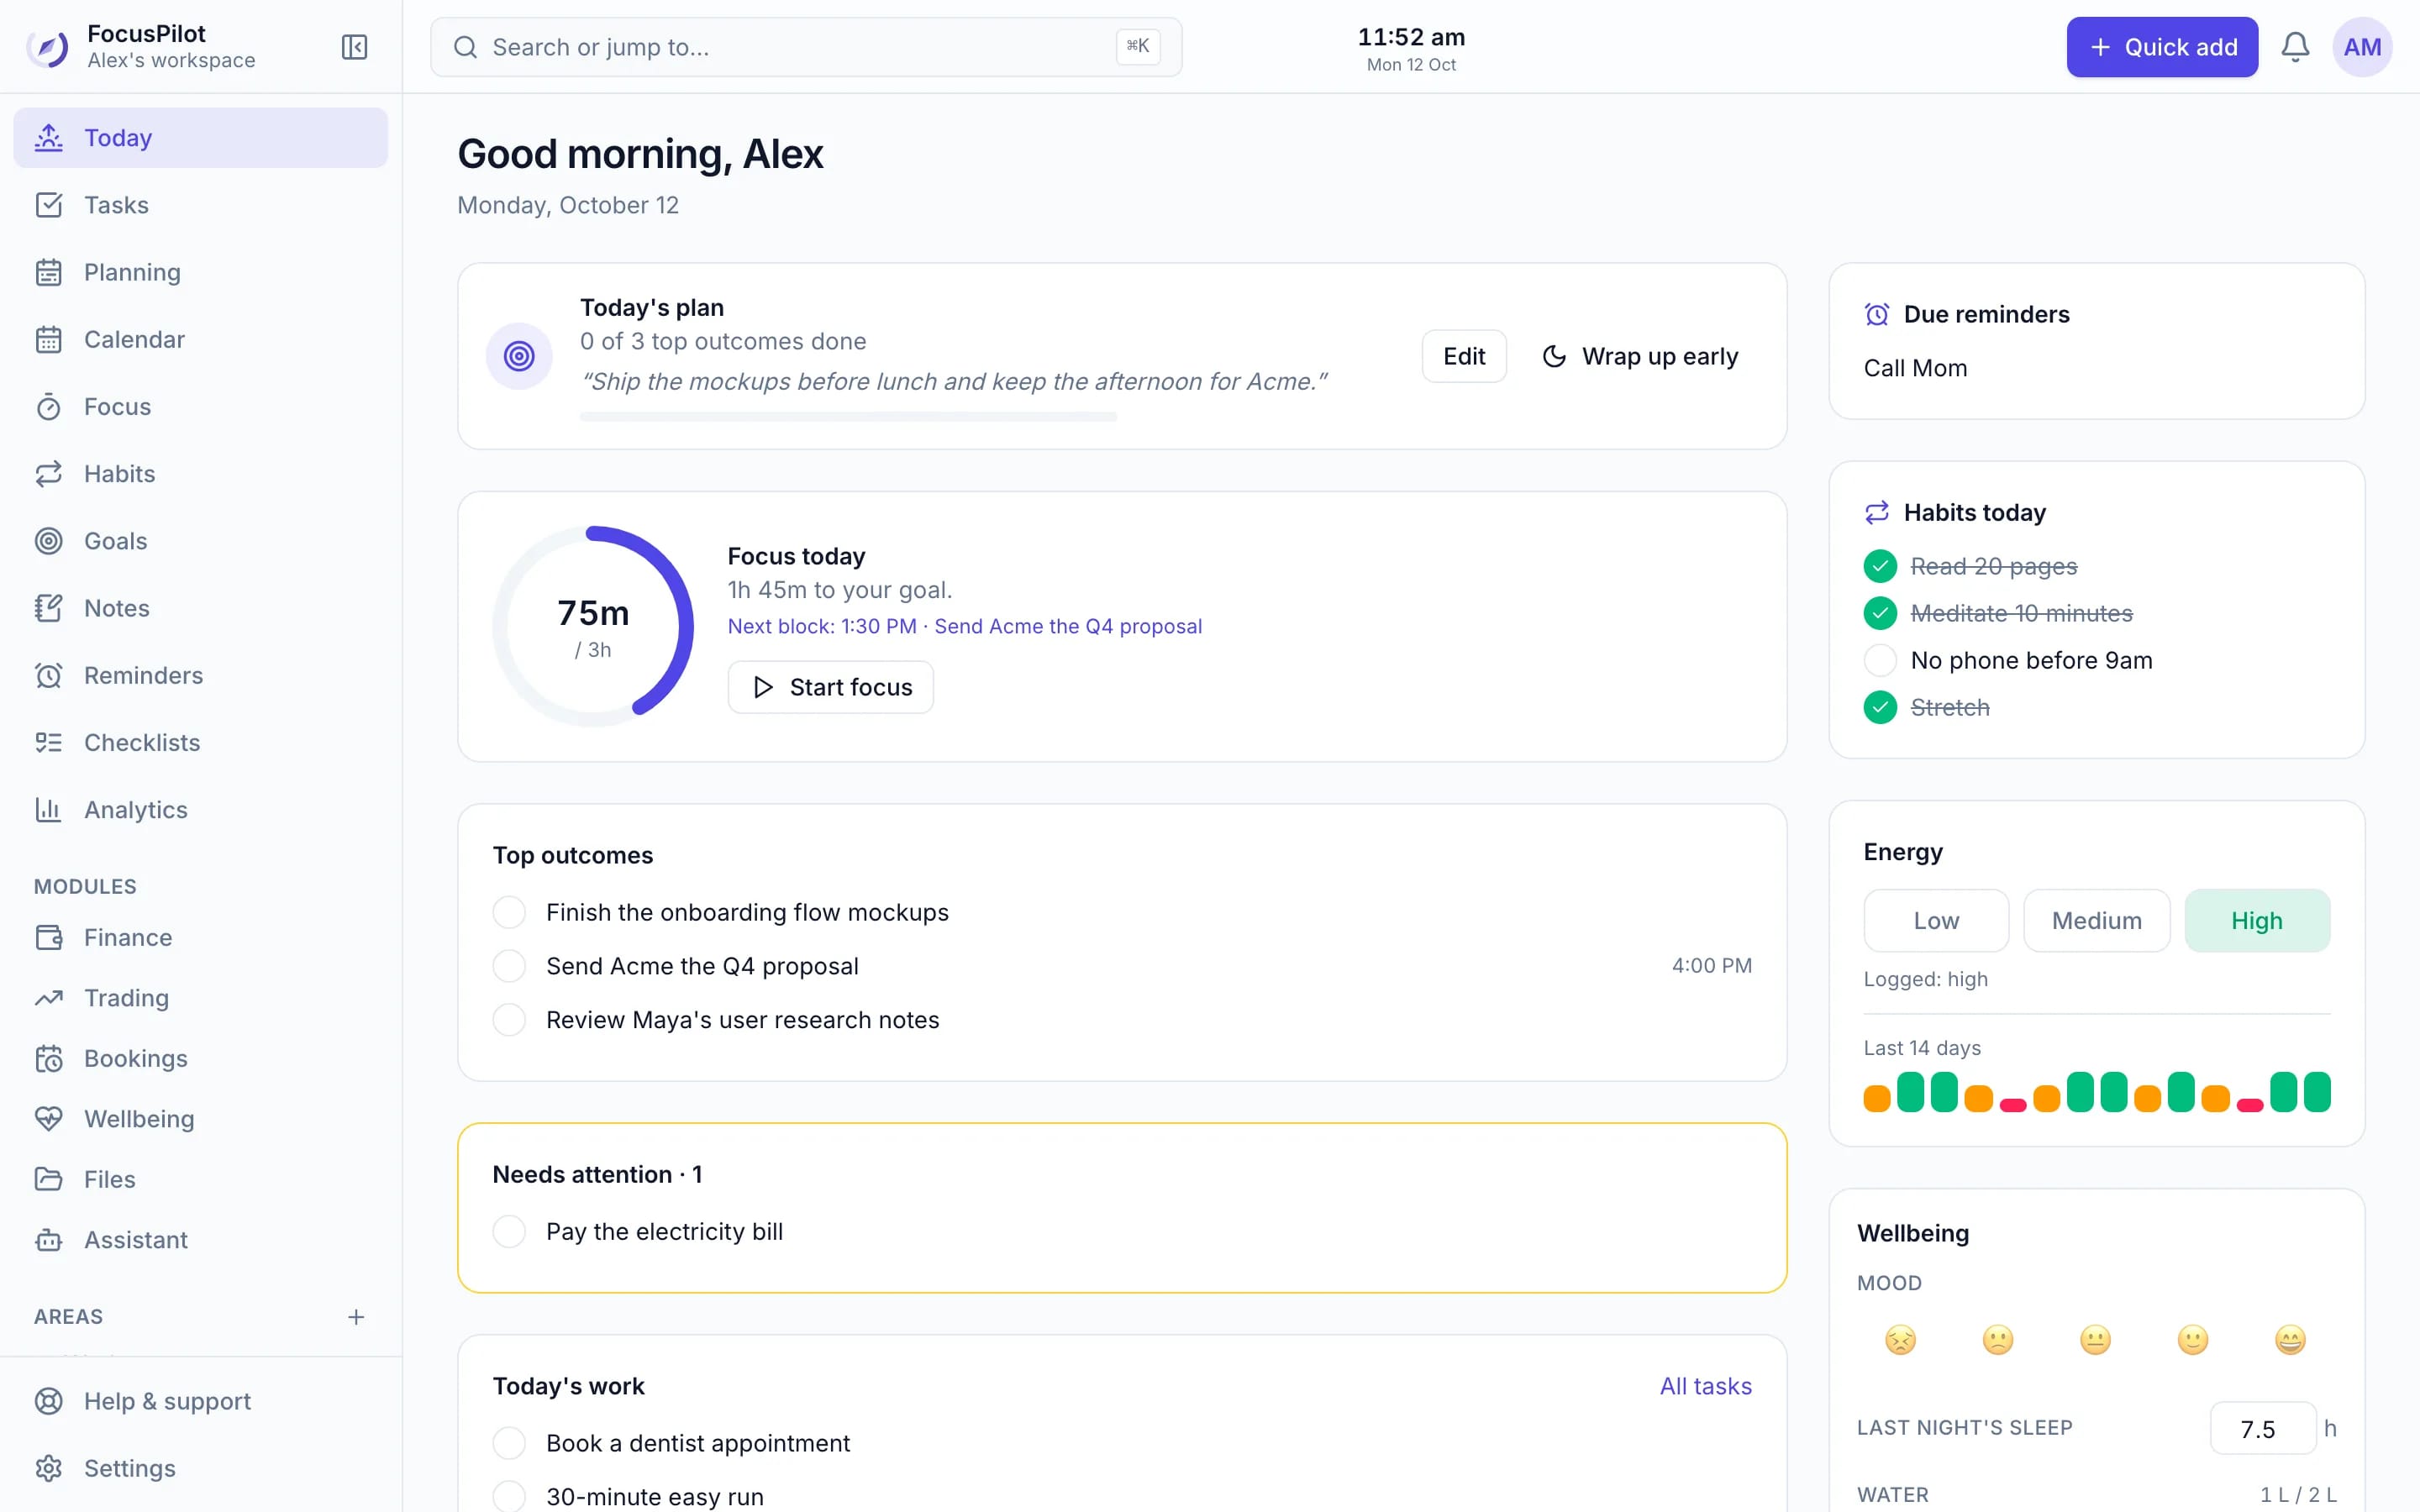Select the saddest mood emoji

1900,1340
